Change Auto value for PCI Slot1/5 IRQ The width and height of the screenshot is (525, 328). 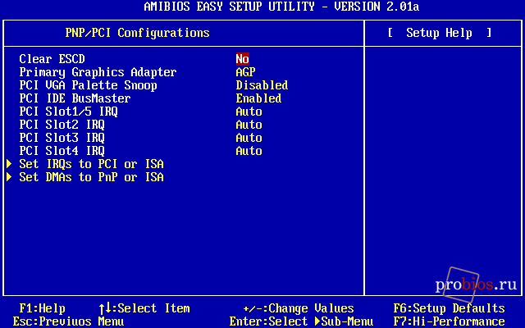pyautogui.click(x=249, y=112)
